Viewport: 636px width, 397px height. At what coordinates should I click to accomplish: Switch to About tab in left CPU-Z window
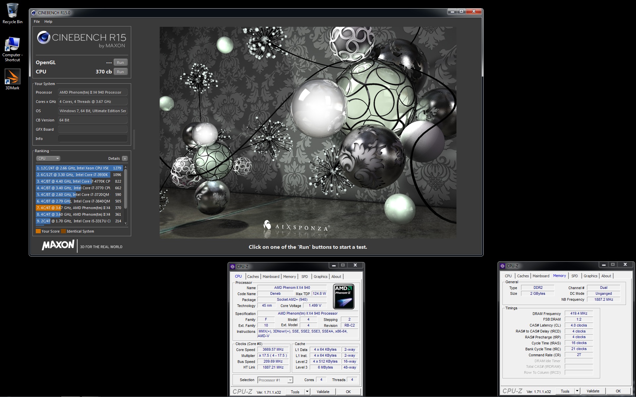click(x=336, y=277)
